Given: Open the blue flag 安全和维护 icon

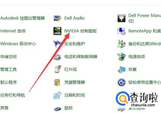Looking at the screenshot, I should (57, 44).
